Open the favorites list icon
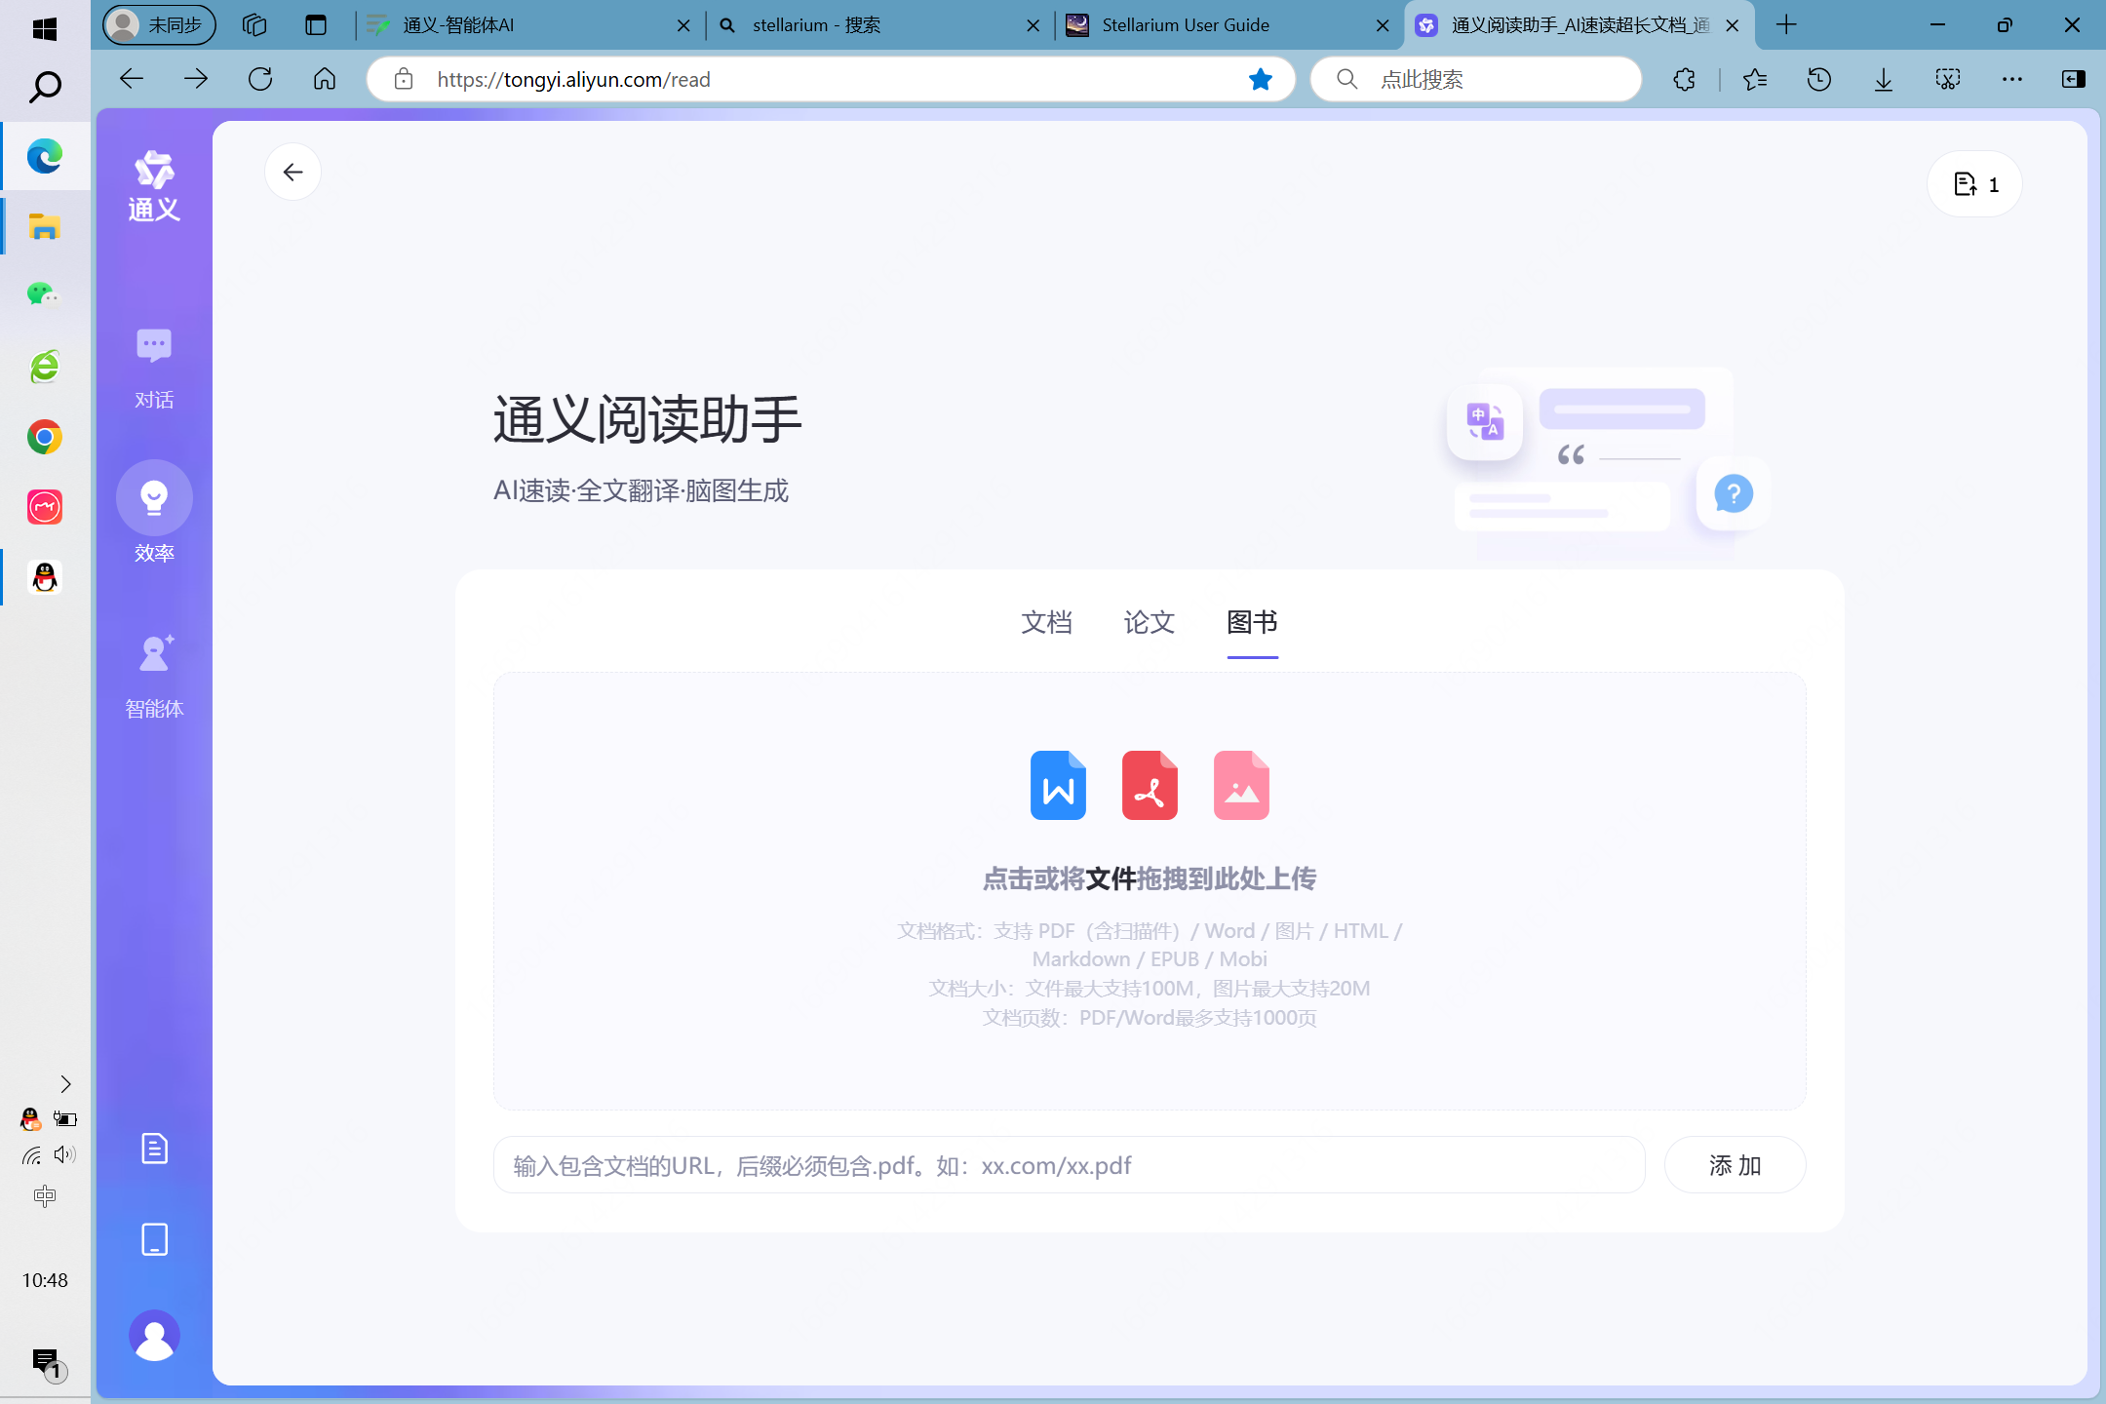 1755,79
